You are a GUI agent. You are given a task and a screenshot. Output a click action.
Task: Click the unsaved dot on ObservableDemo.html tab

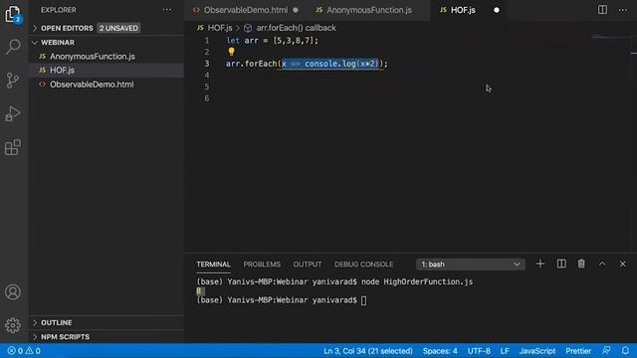tap(296, 10)
